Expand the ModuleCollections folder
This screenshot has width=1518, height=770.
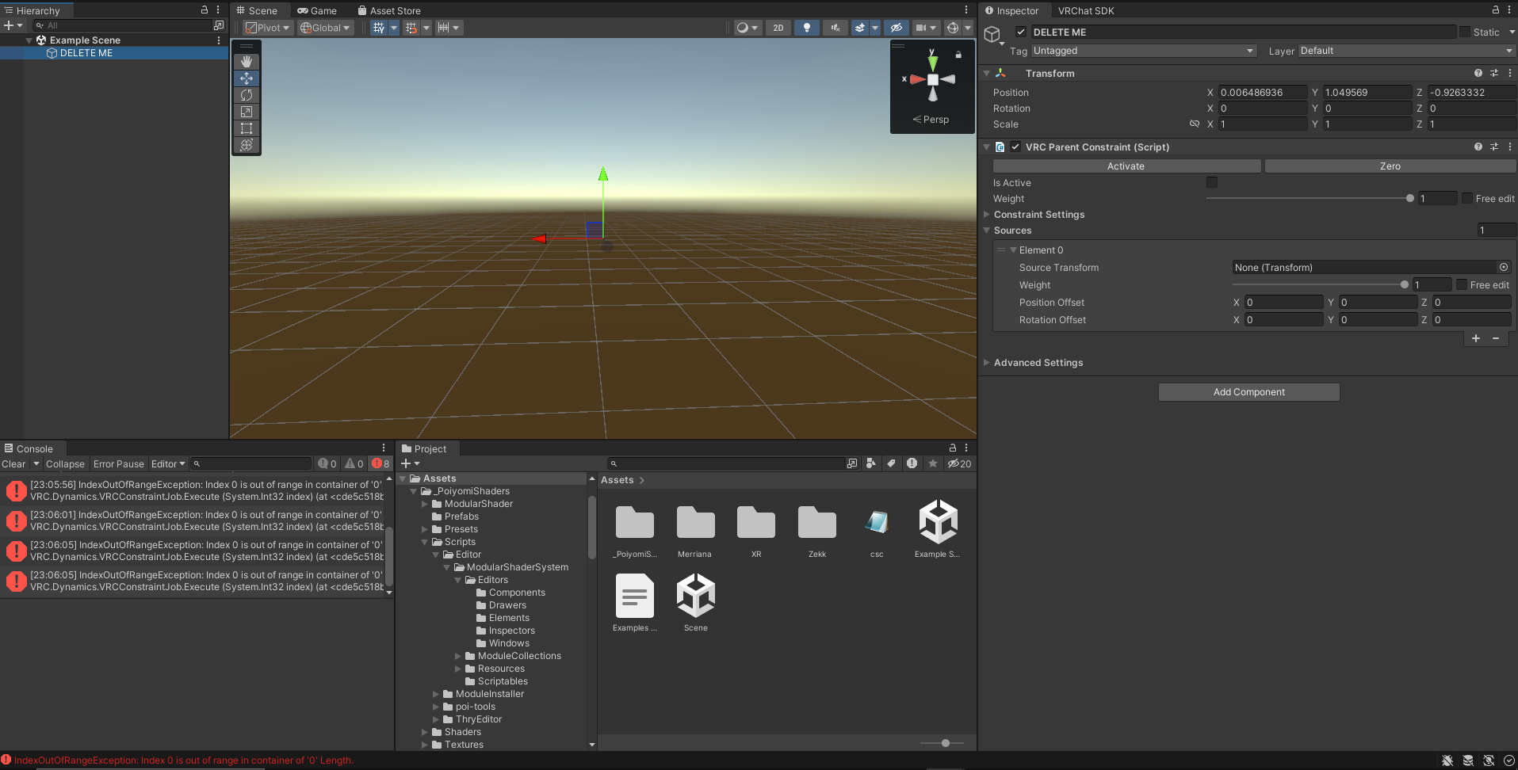[458, 656]
